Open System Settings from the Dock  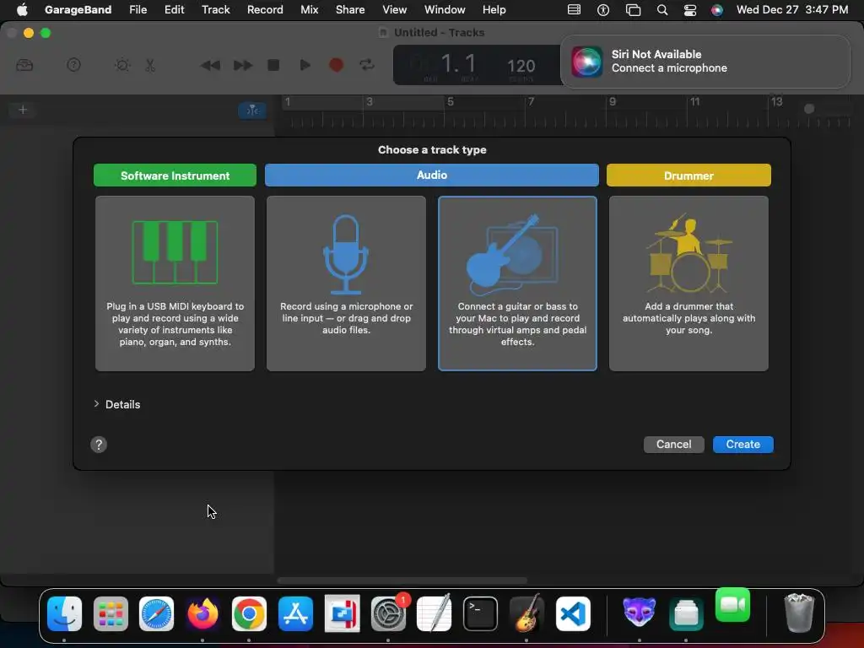[388, 613]
